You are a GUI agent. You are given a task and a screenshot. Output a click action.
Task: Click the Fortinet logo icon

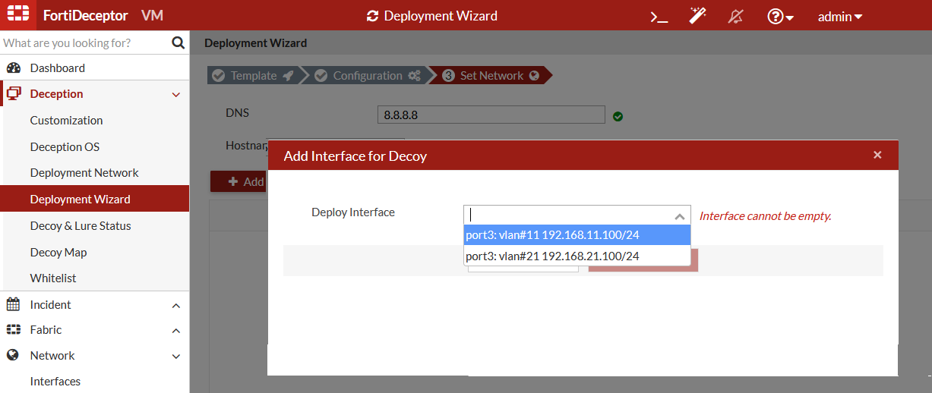17,15
